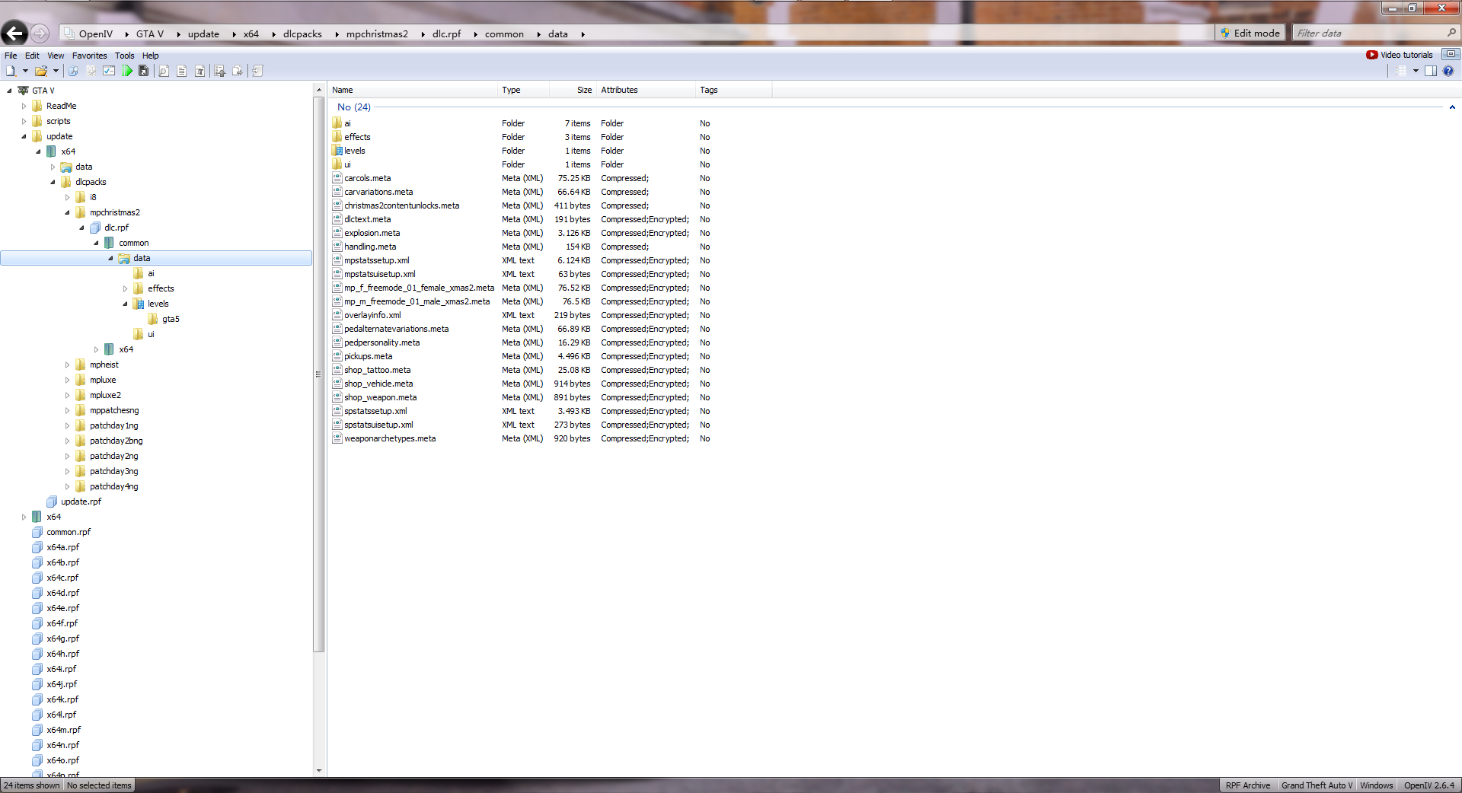Go back using the black back arrow
1462x793 pixels.
(14, 33)
